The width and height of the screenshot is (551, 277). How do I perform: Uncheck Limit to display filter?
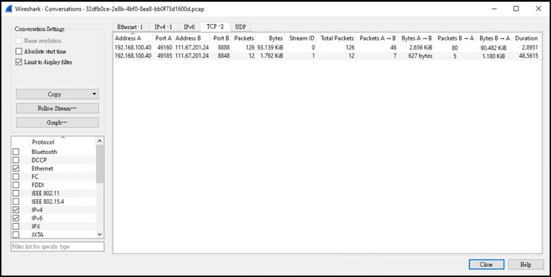(x=18, y=63)
